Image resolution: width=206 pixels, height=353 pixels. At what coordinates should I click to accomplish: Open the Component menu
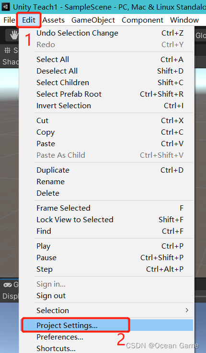[142, 20]
